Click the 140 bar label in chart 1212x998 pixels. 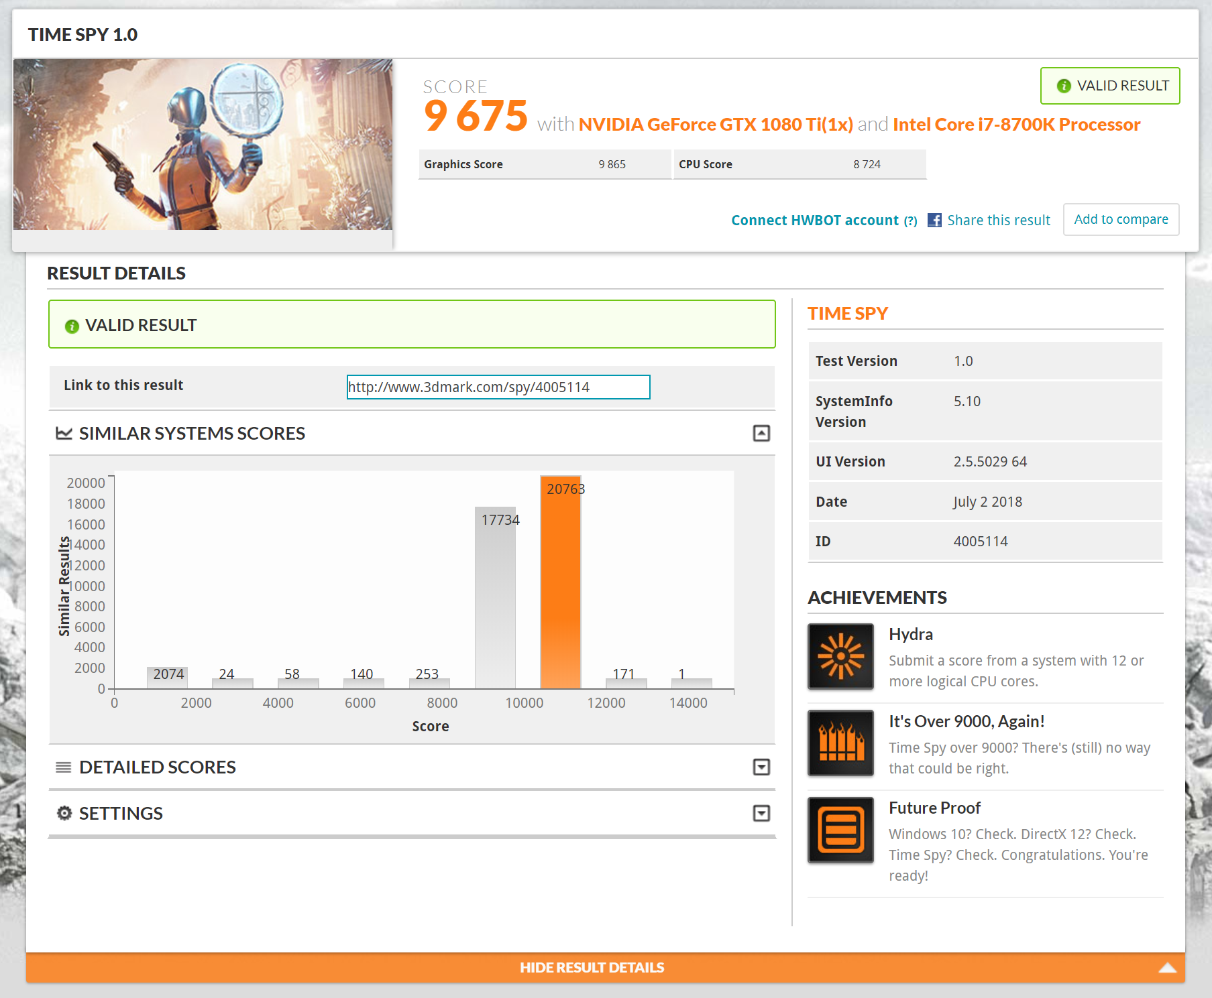[362, 674]
